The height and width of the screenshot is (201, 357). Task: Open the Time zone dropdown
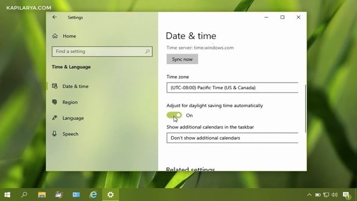tap(232, 88)
